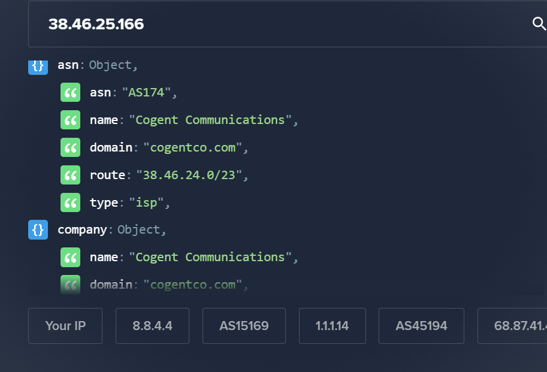Screen dimensions: 547x372
Task: Select the 1.1.1.14 example button
Action: click(333, 326)
